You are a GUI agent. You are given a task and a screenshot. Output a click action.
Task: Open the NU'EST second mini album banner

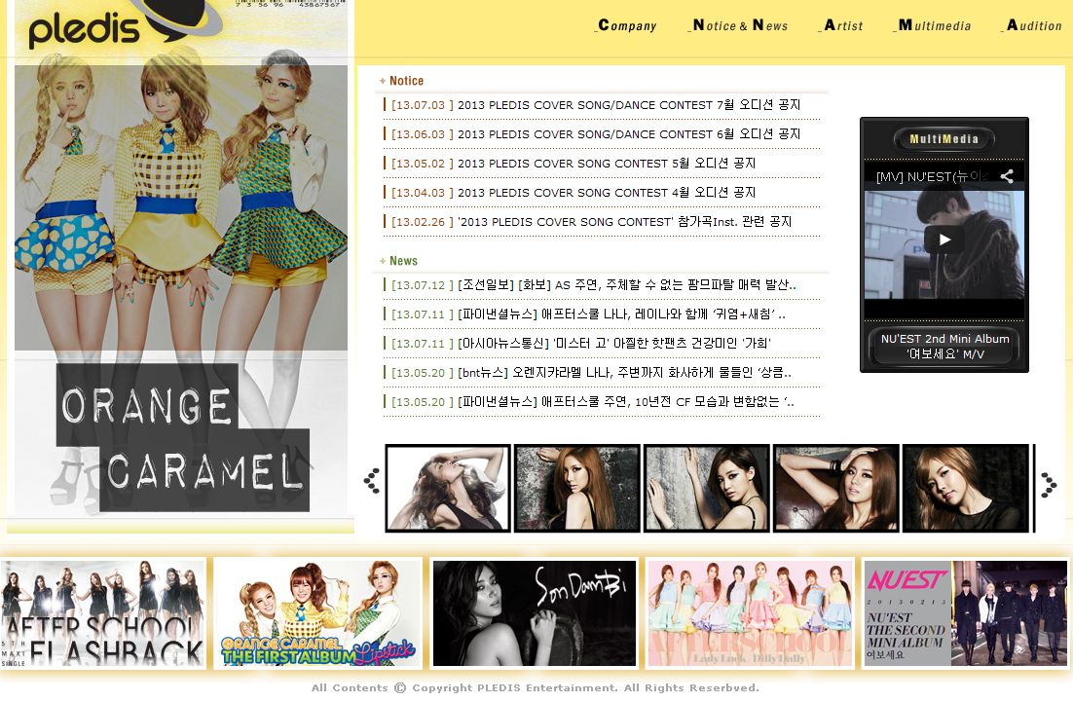coord(965,613)
